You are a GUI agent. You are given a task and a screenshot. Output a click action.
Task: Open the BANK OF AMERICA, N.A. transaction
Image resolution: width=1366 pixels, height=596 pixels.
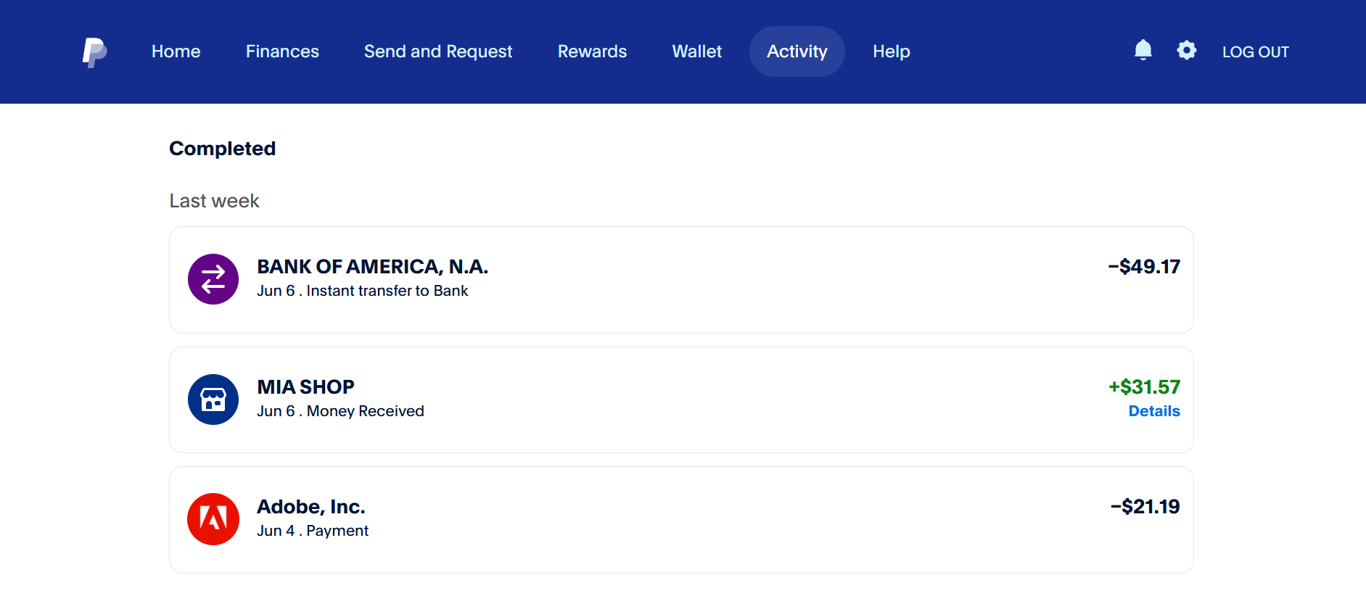pos(372,267)
